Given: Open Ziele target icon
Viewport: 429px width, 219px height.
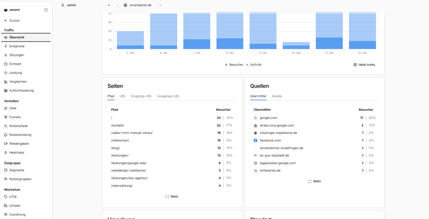Looking at the screenshot, I should point(6,108).
